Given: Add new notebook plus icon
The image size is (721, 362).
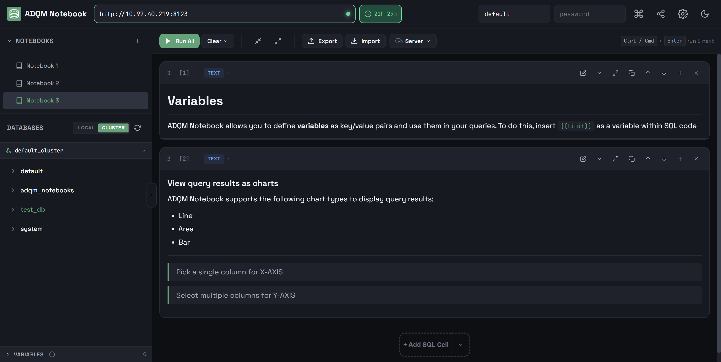Looking at the screenshot, I should point(137,41).
